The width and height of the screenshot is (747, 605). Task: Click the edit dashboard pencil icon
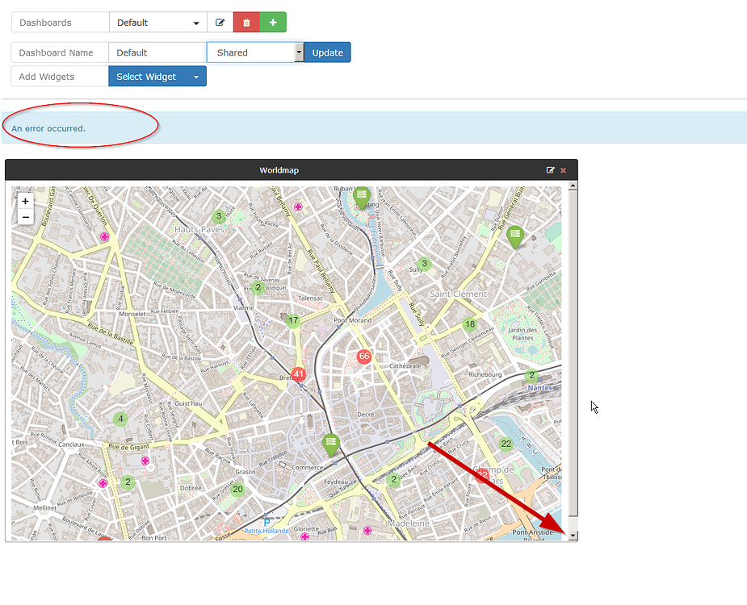pos(220,22)
